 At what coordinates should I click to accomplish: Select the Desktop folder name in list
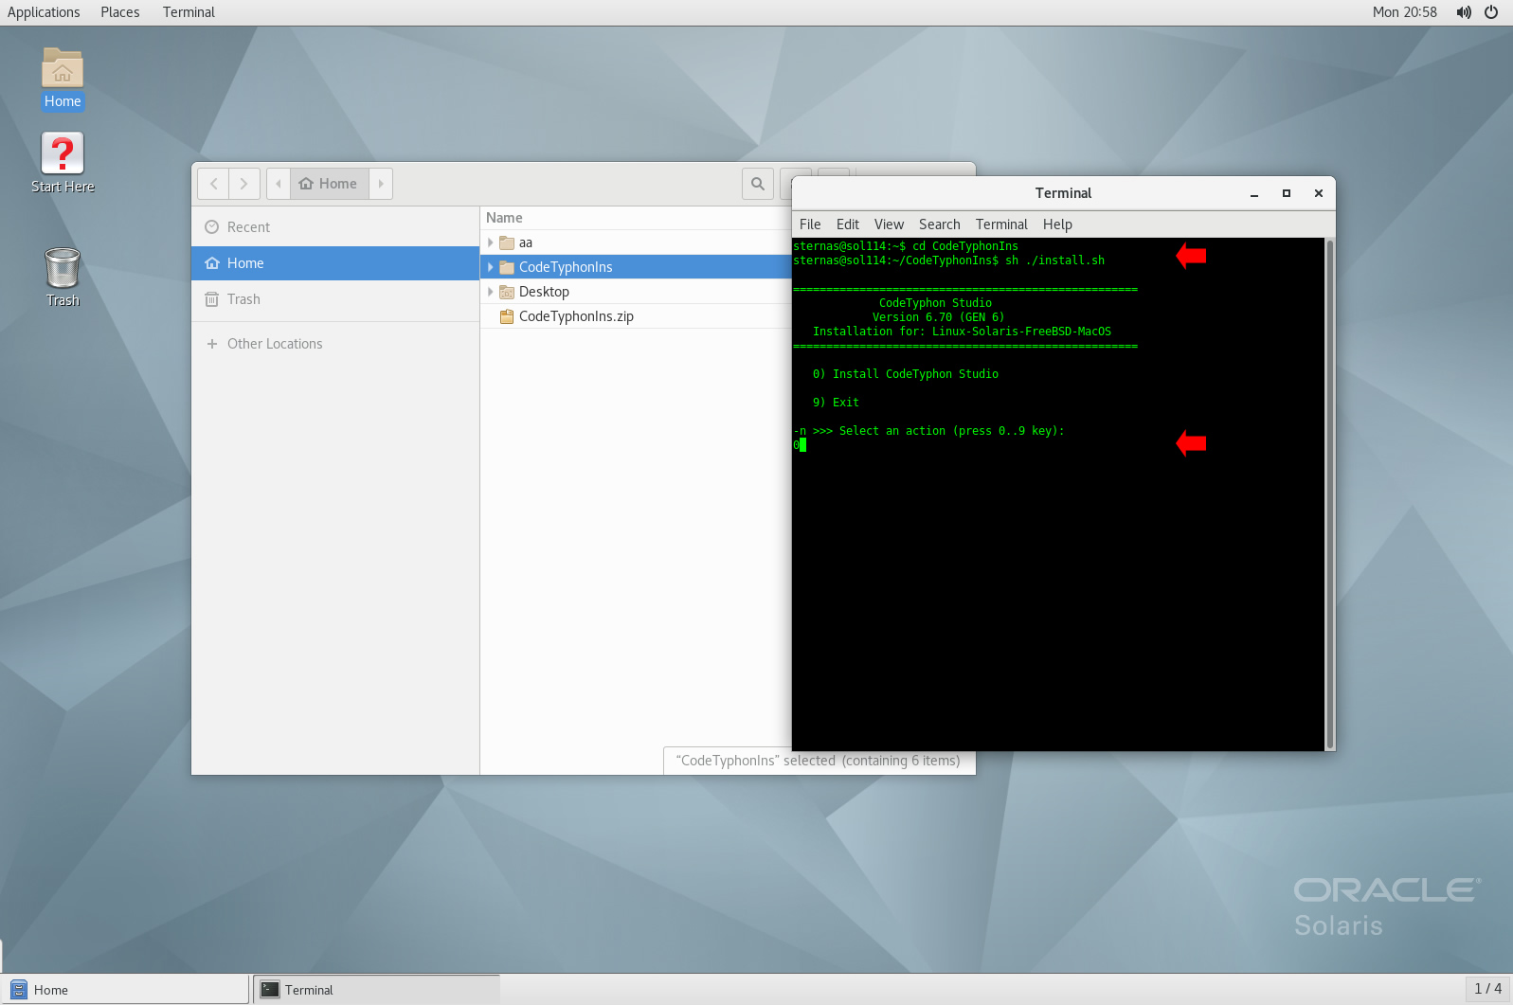pos(544,293)
